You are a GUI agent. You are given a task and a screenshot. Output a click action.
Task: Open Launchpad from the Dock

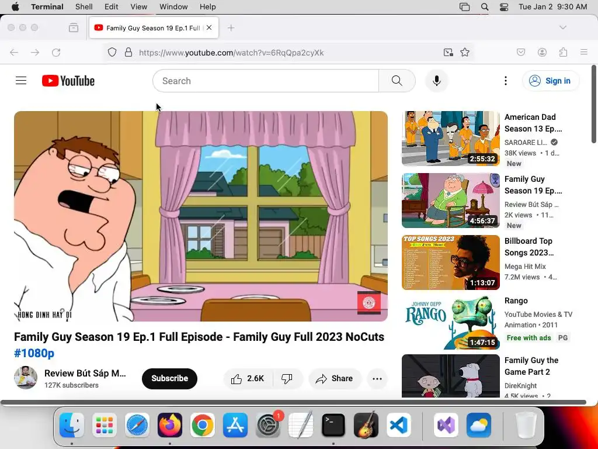(104, 425)
